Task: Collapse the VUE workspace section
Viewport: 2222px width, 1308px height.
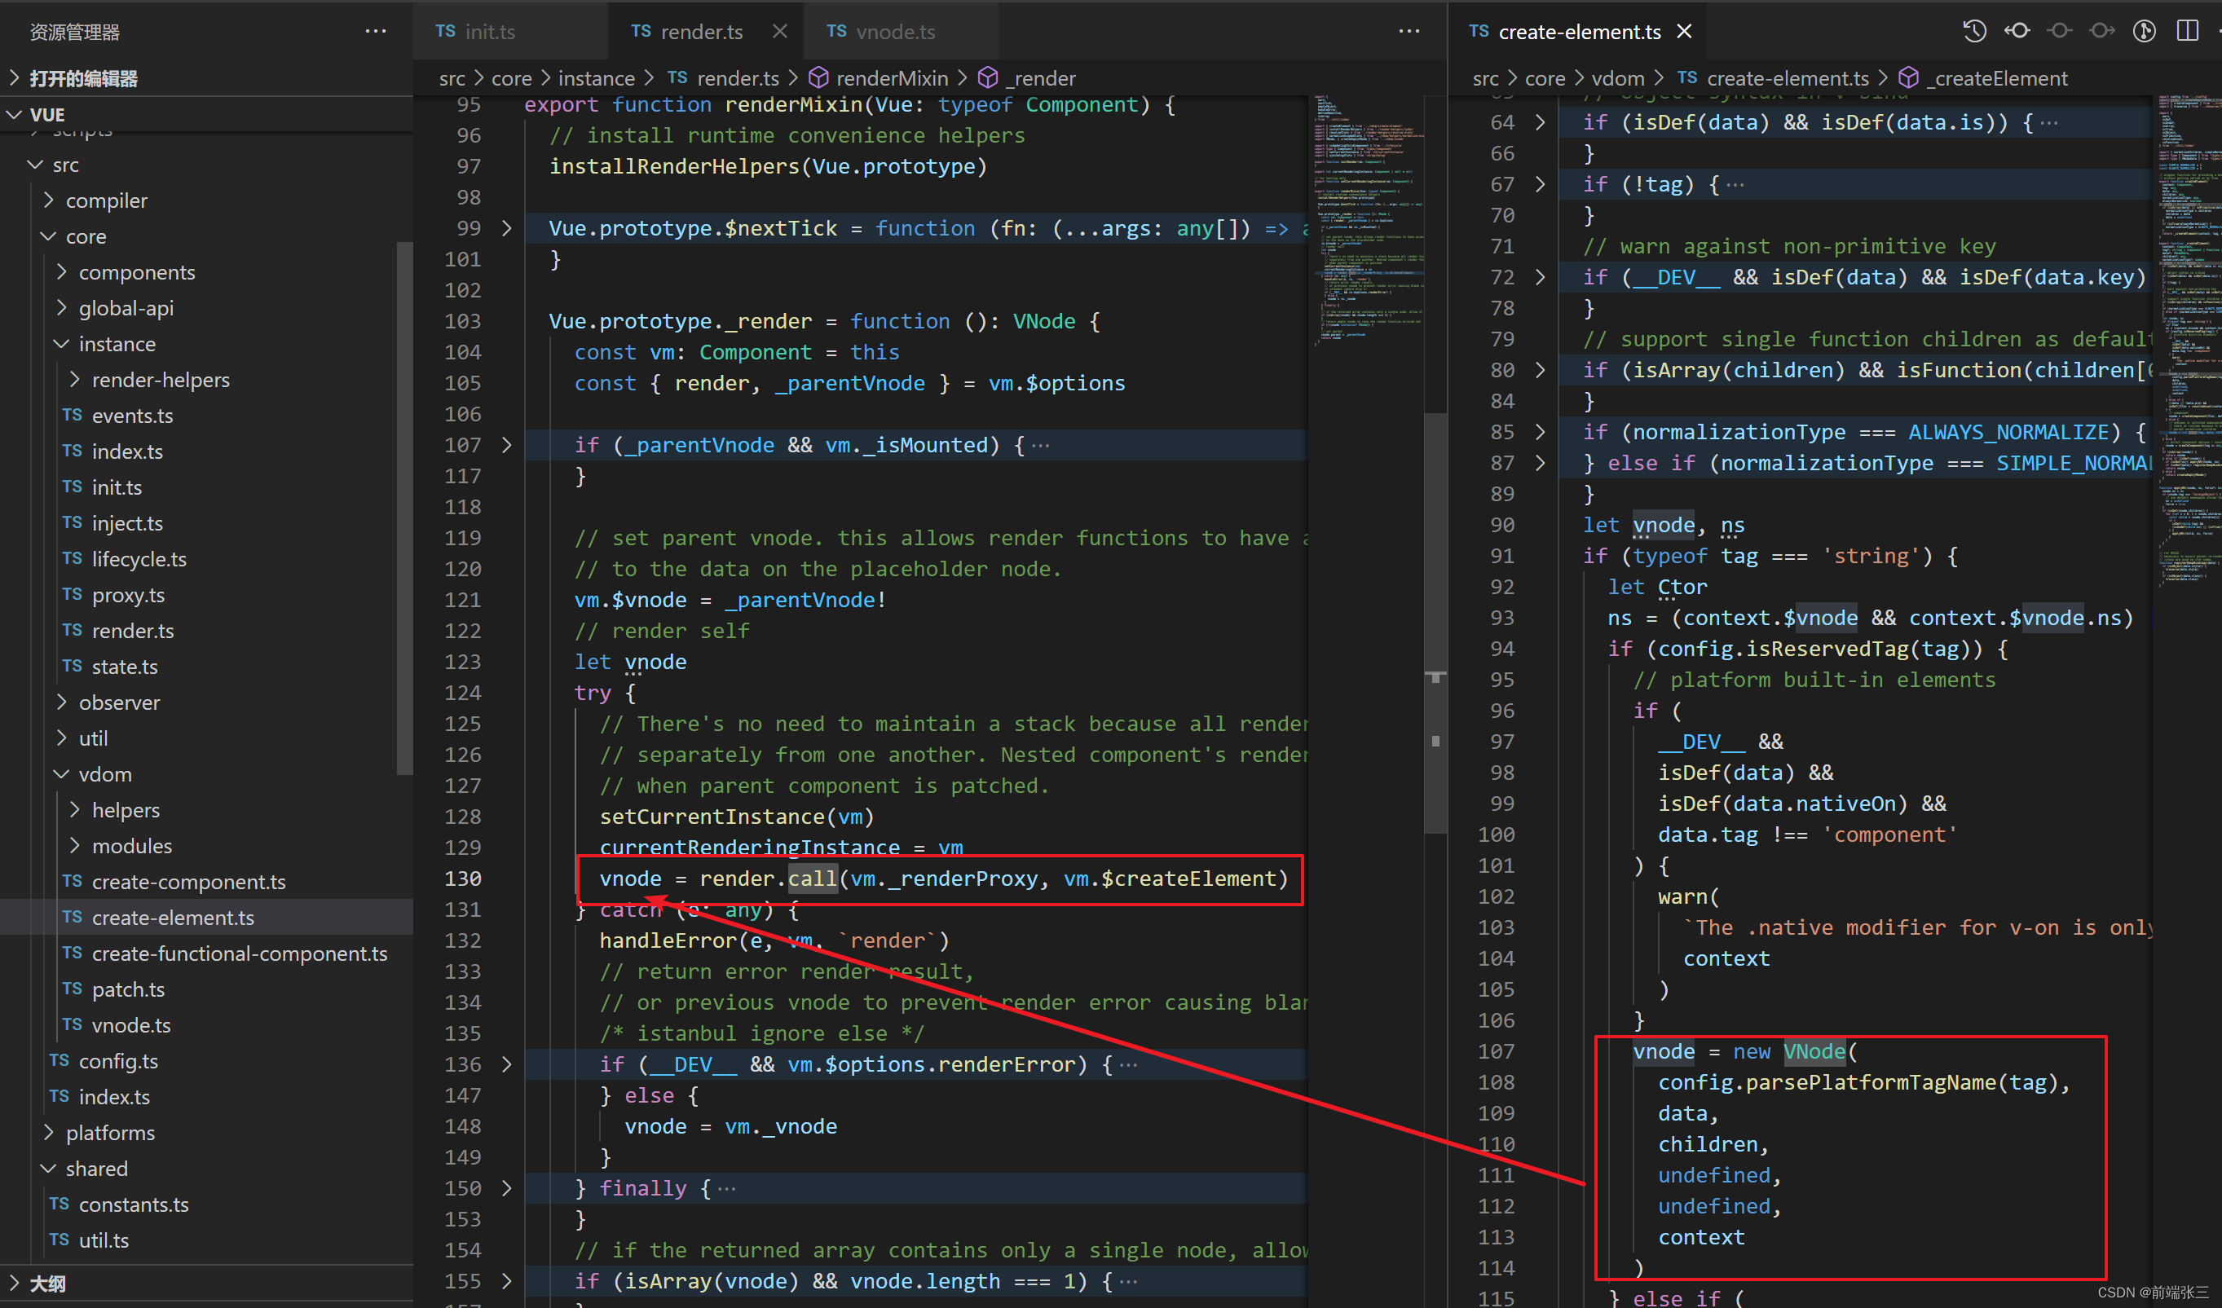Action: click(x=206, y=115)
